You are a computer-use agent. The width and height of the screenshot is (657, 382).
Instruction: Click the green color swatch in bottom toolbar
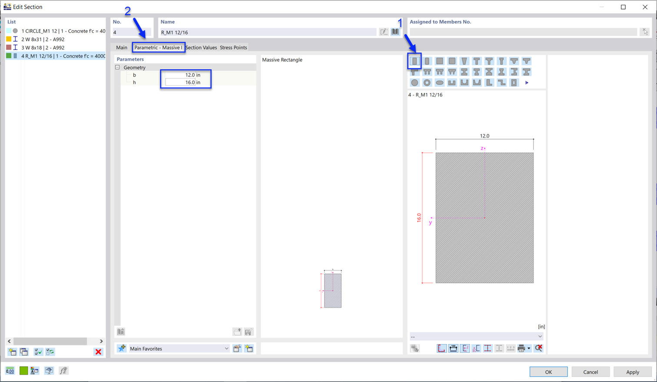point(23,371)
